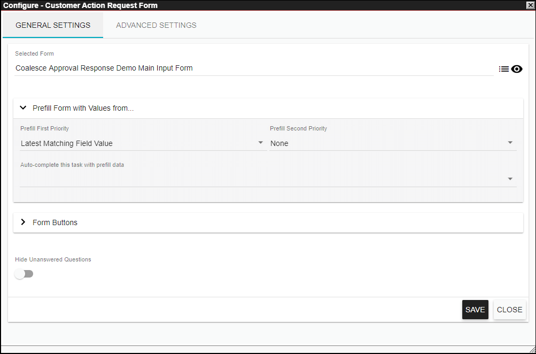Switch to Advanced Settings tab
536x354 pixels.
pyautogui.click(x=156, y=25)
